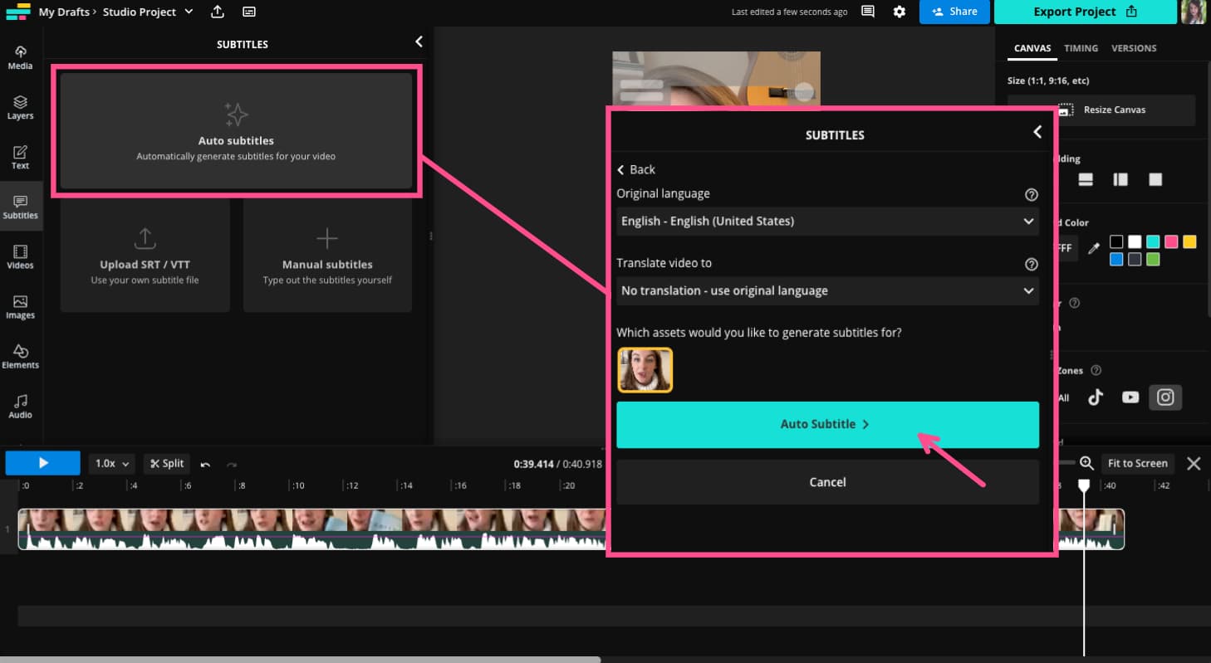The width and height of the screenshot is (1211, 663).
Task: Select the pink background color swatch
Action: pos(1171,241)
